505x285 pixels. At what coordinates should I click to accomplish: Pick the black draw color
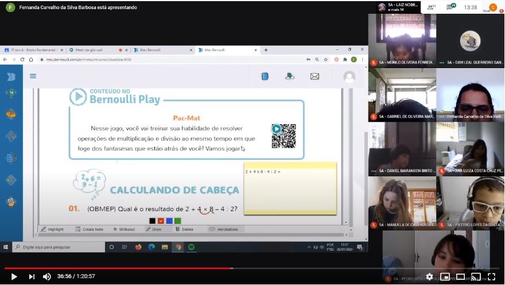(x=152, y=221)
